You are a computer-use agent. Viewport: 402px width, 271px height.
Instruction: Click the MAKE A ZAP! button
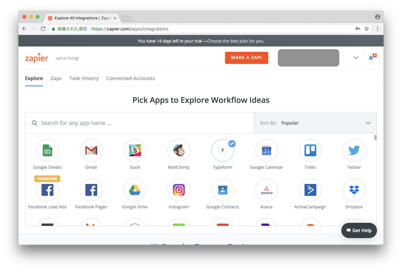click(247, 58)
